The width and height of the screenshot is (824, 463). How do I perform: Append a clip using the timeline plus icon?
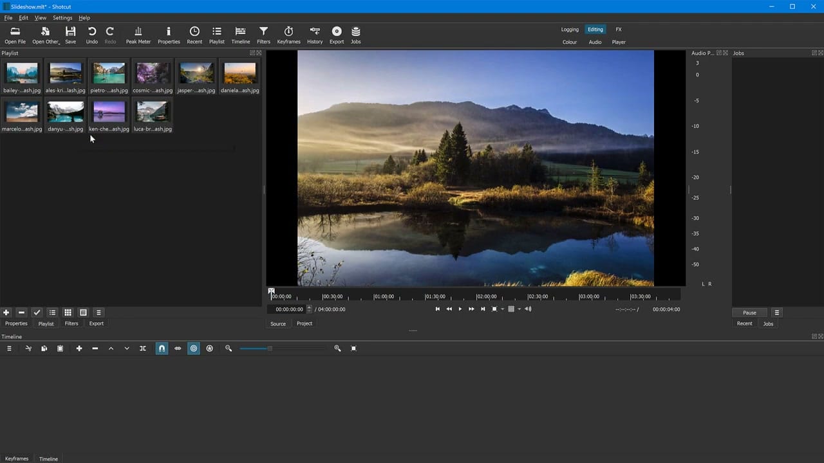(x=79, y=348)
